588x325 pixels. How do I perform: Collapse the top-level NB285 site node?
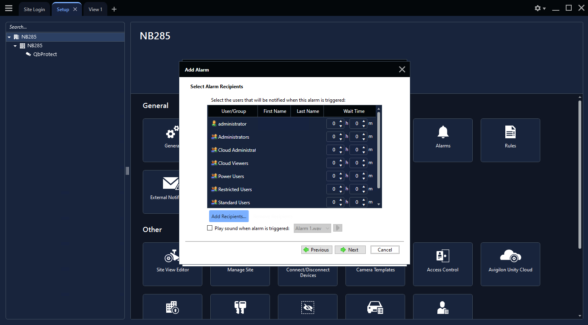coord(9,37)
